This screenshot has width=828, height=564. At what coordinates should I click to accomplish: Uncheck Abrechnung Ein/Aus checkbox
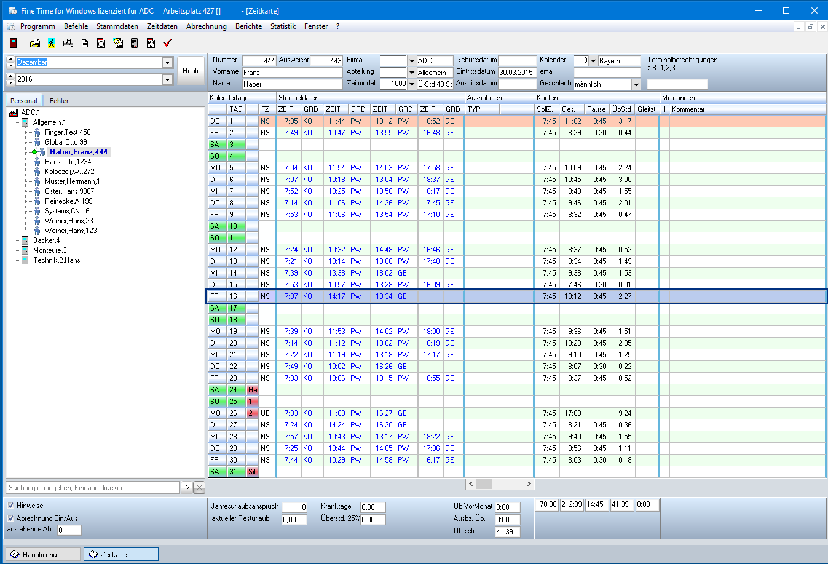click(x=10, y=518)
